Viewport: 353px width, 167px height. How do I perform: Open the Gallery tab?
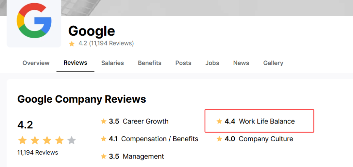pos(273,63)
